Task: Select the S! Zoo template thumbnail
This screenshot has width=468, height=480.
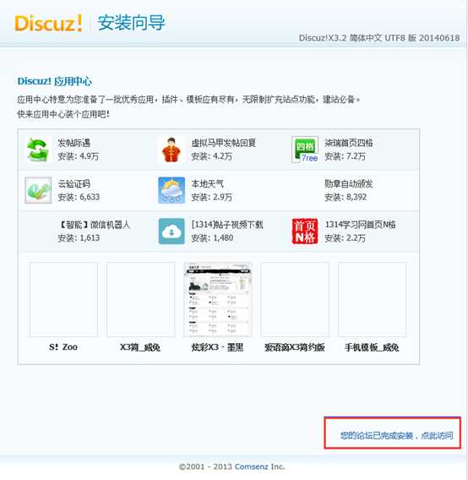Action: [63, 299]
